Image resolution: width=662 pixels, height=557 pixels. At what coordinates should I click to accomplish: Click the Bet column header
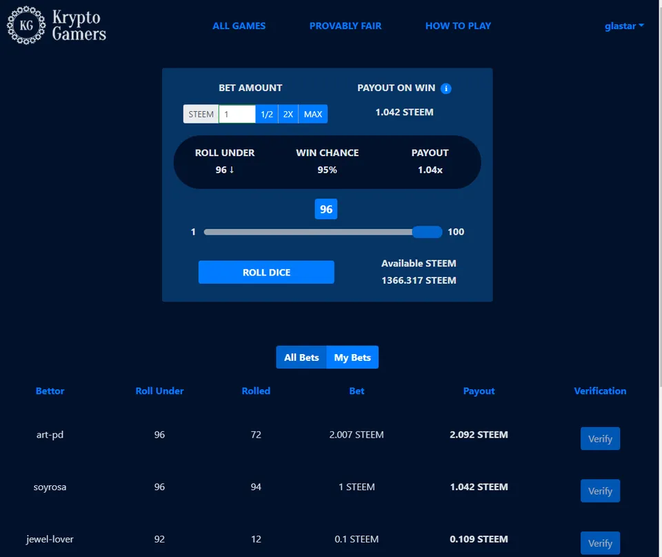tap(357, 391)
